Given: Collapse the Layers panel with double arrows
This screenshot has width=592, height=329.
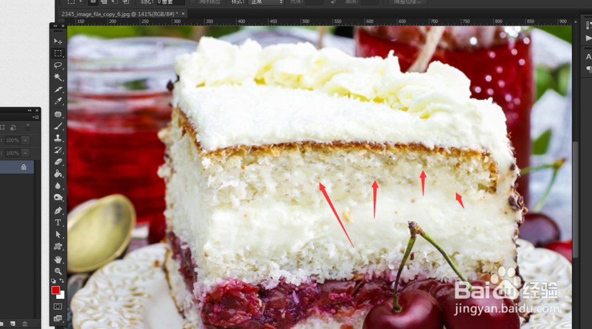Looking at the screenshot, I should pyautogui.click(x=30, y=110).
